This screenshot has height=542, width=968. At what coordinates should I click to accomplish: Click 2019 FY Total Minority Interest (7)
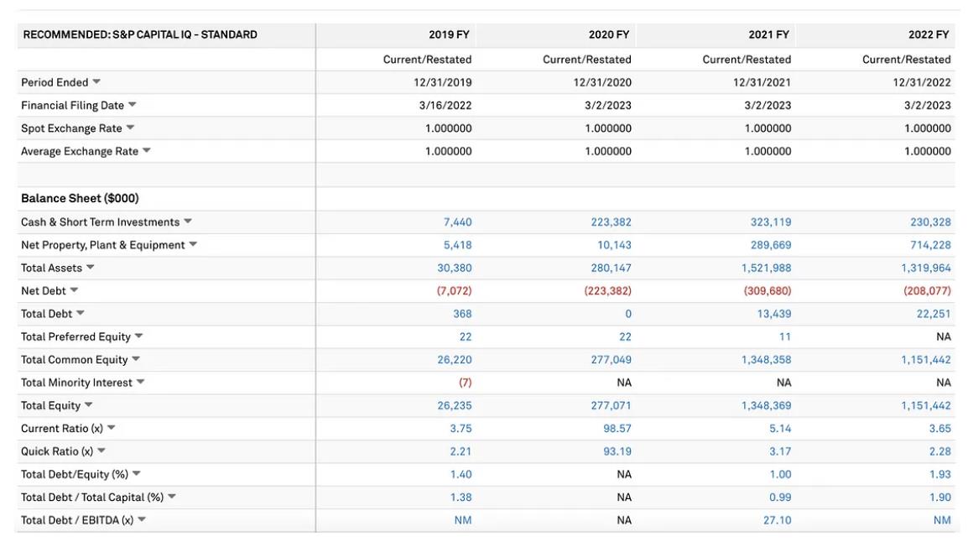[x=465, y=383]
